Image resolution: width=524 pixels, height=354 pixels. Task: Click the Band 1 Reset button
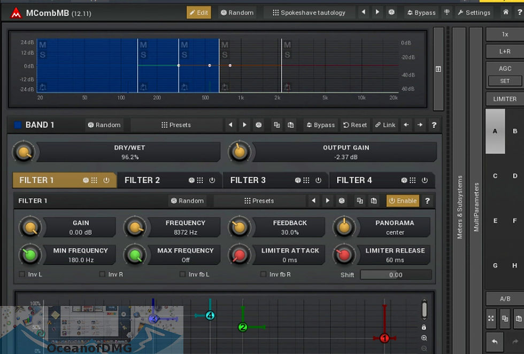tap(355, 125)
